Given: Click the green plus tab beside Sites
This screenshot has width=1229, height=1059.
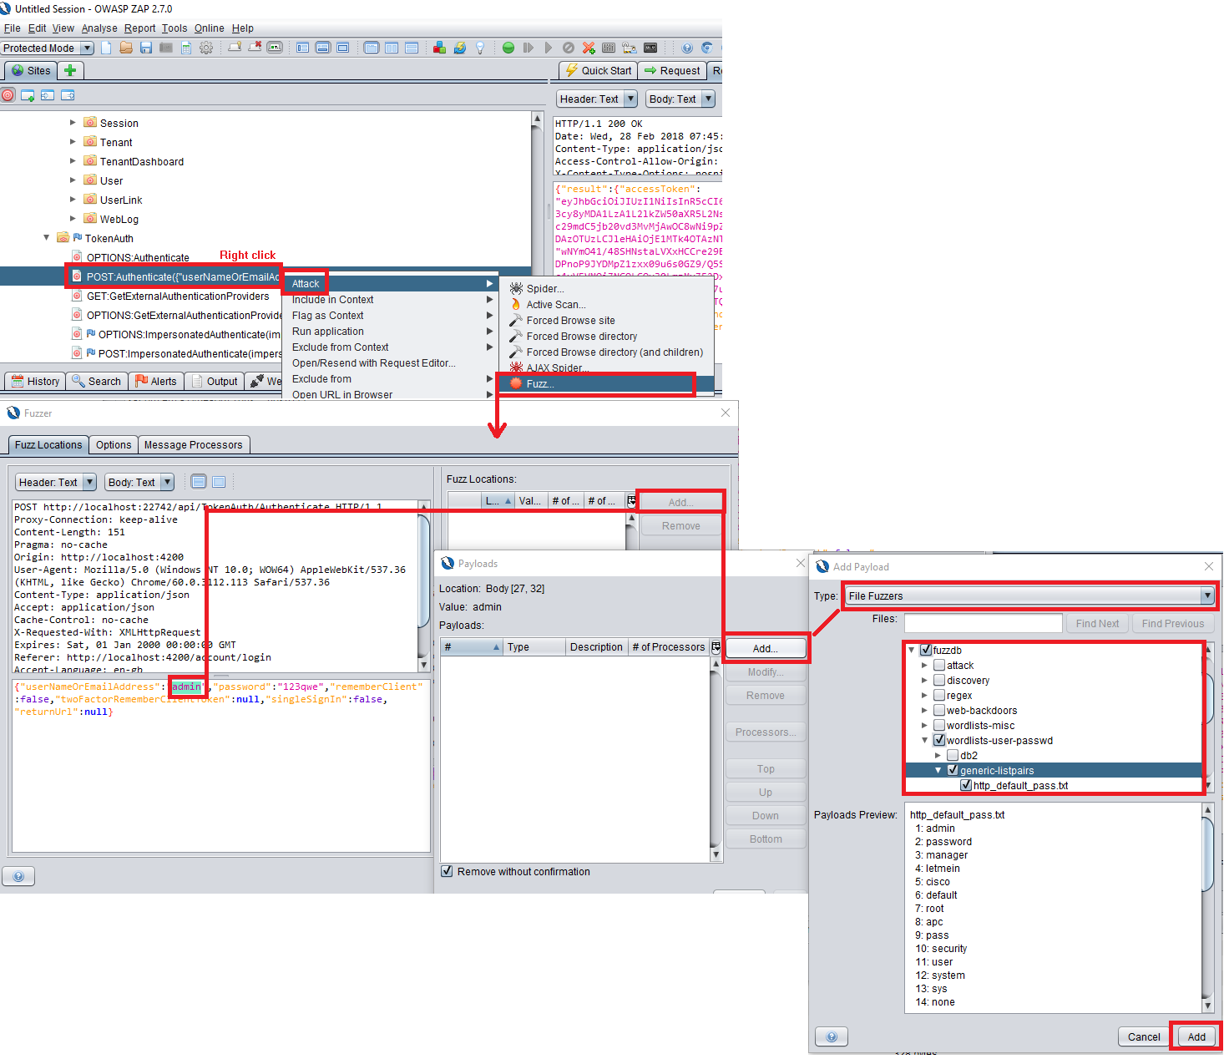Looking at the screenshot, I should coord(70,71).
